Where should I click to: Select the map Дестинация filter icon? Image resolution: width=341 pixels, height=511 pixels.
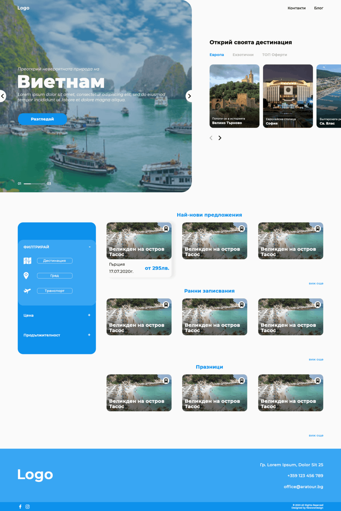point(27,260)
